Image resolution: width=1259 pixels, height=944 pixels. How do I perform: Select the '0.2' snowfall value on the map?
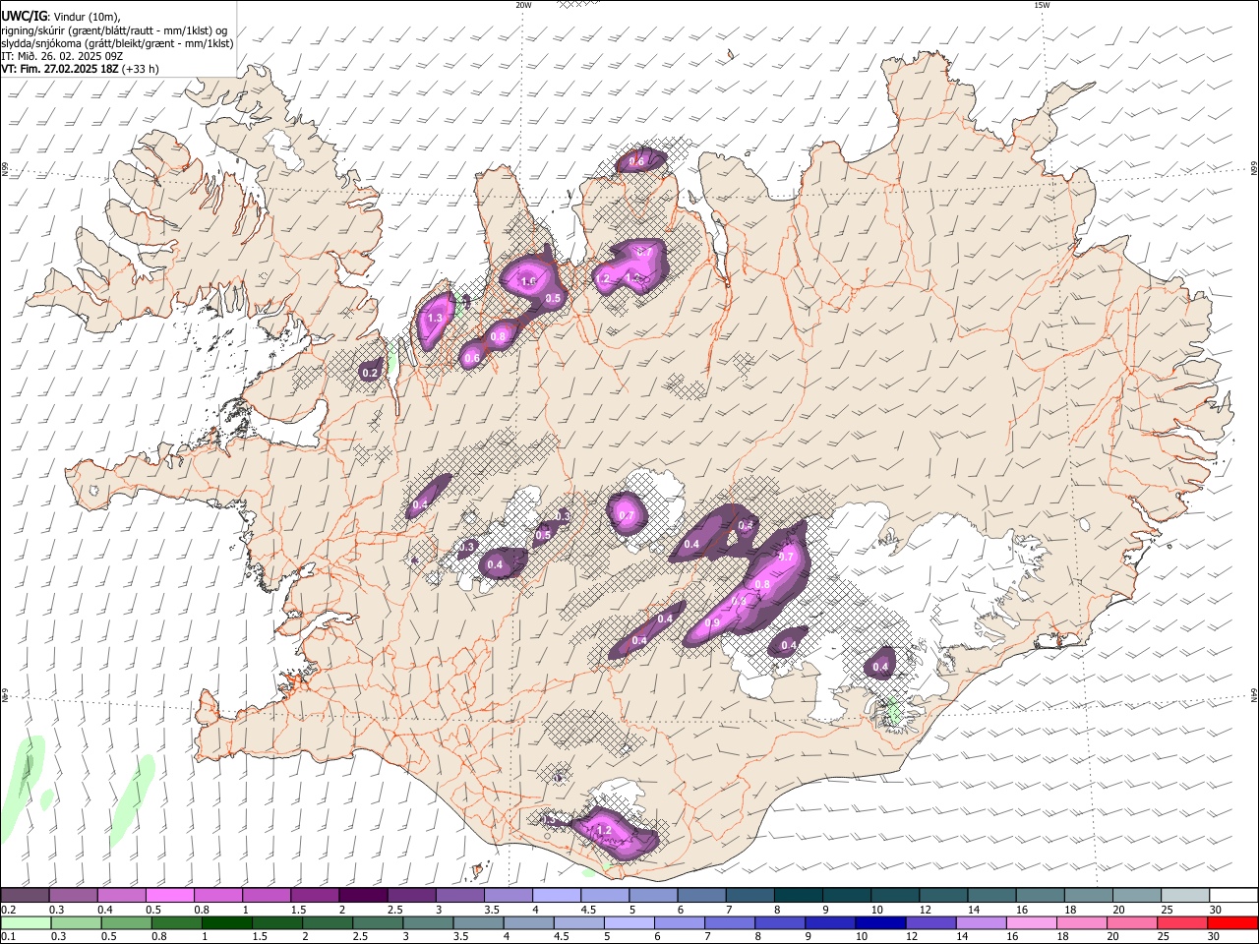point(370,373)
